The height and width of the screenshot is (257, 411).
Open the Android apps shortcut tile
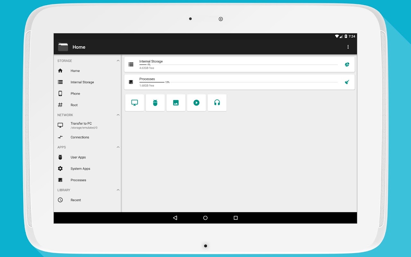(155, 103)
